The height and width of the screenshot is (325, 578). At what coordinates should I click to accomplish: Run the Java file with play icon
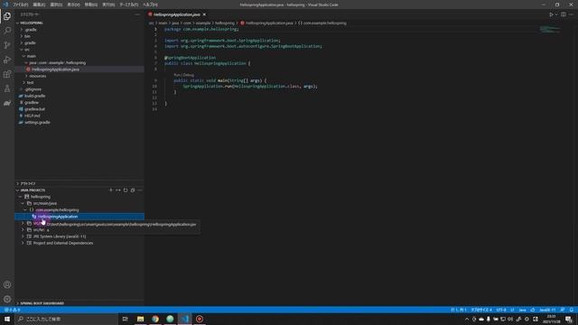click(552, 14)
